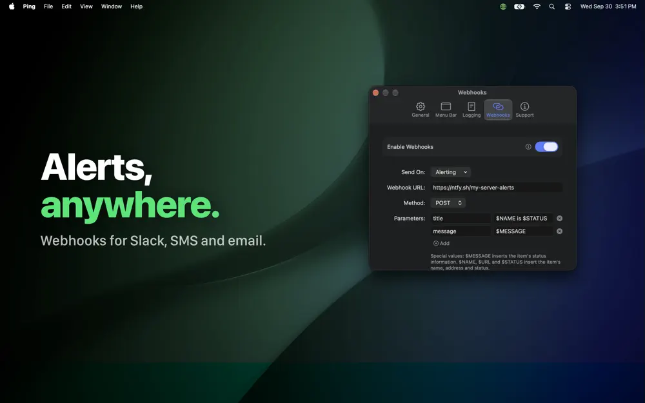Open Spotlight search

[551, 6]
